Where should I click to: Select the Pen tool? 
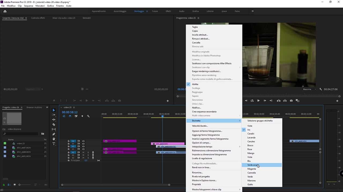(x=54, y=134)
